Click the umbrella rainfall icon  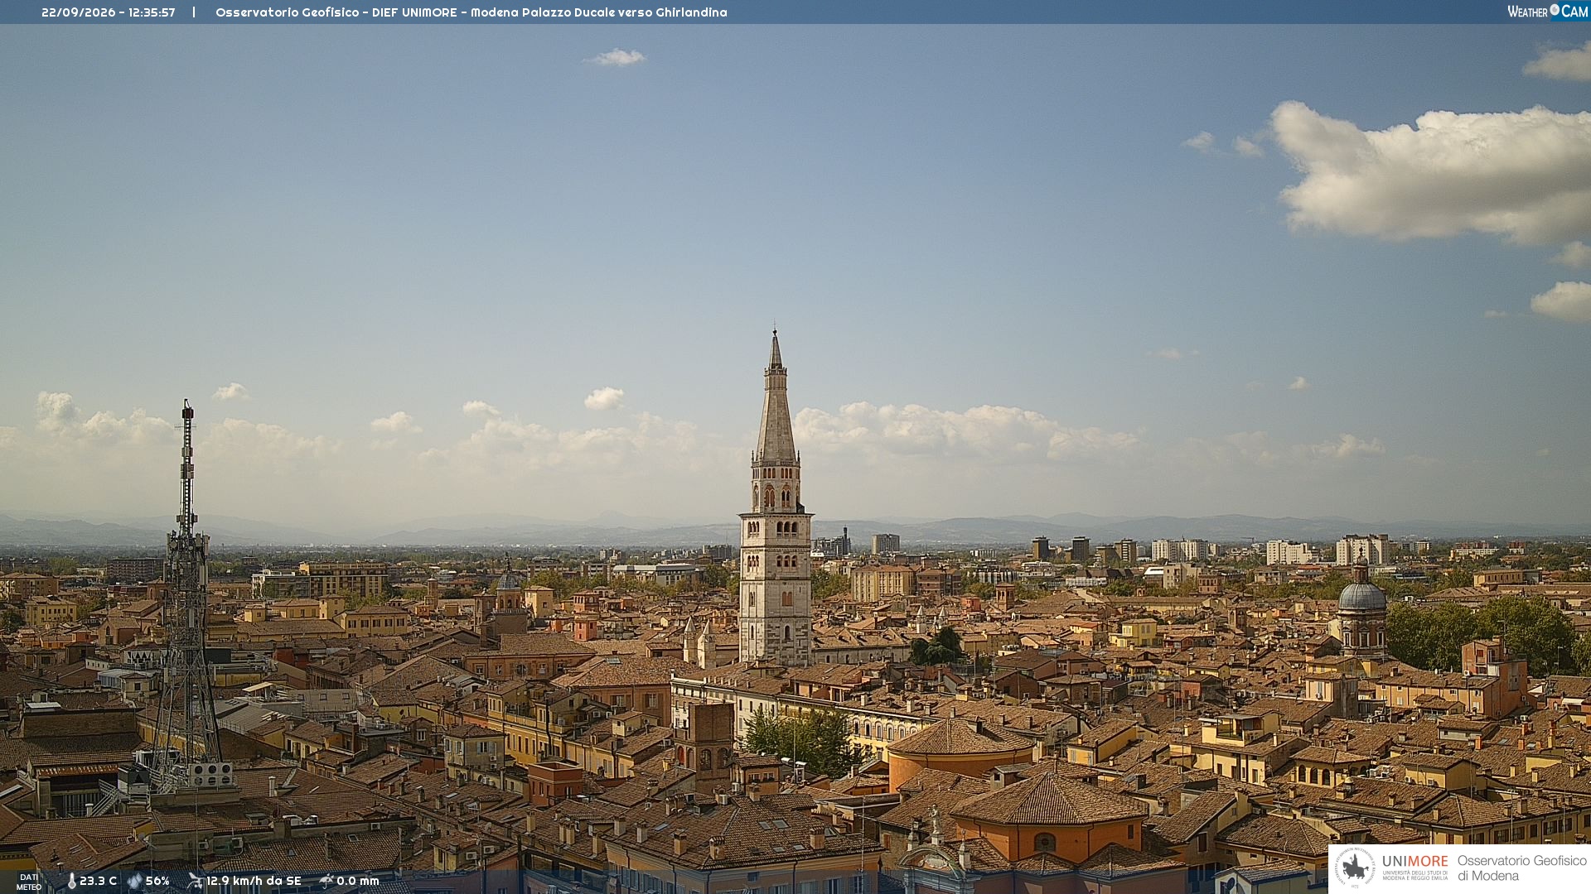point(326,881)
